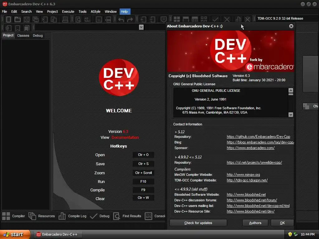The image size is (319, 239).
Task: Click the license text scroll-up arrow
Action: coord(291,91)
